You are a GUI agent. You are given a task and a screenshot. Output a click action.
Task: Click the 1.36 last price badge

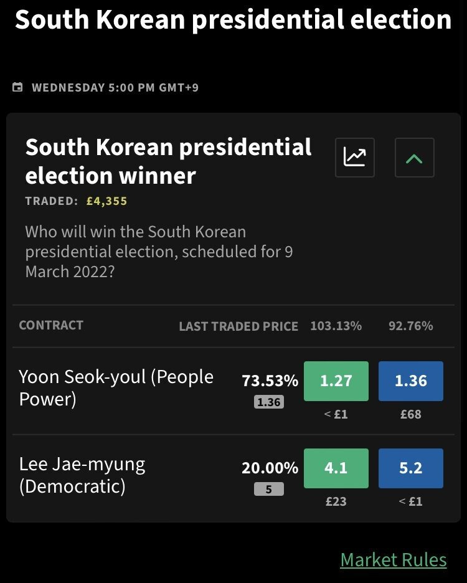pos(269,402)
